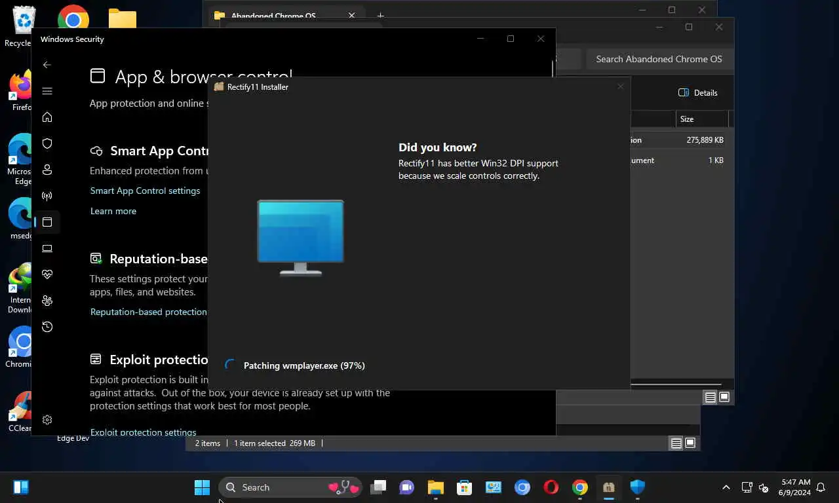Open Widgets button in taskbar
The width and height of the screenshot is (839, 503).
[x=21, y=487]
